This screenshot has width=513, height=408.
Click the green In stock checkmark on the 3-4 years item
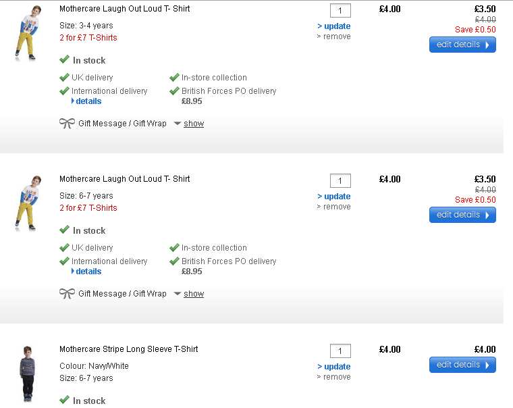[x=65, y=60]
